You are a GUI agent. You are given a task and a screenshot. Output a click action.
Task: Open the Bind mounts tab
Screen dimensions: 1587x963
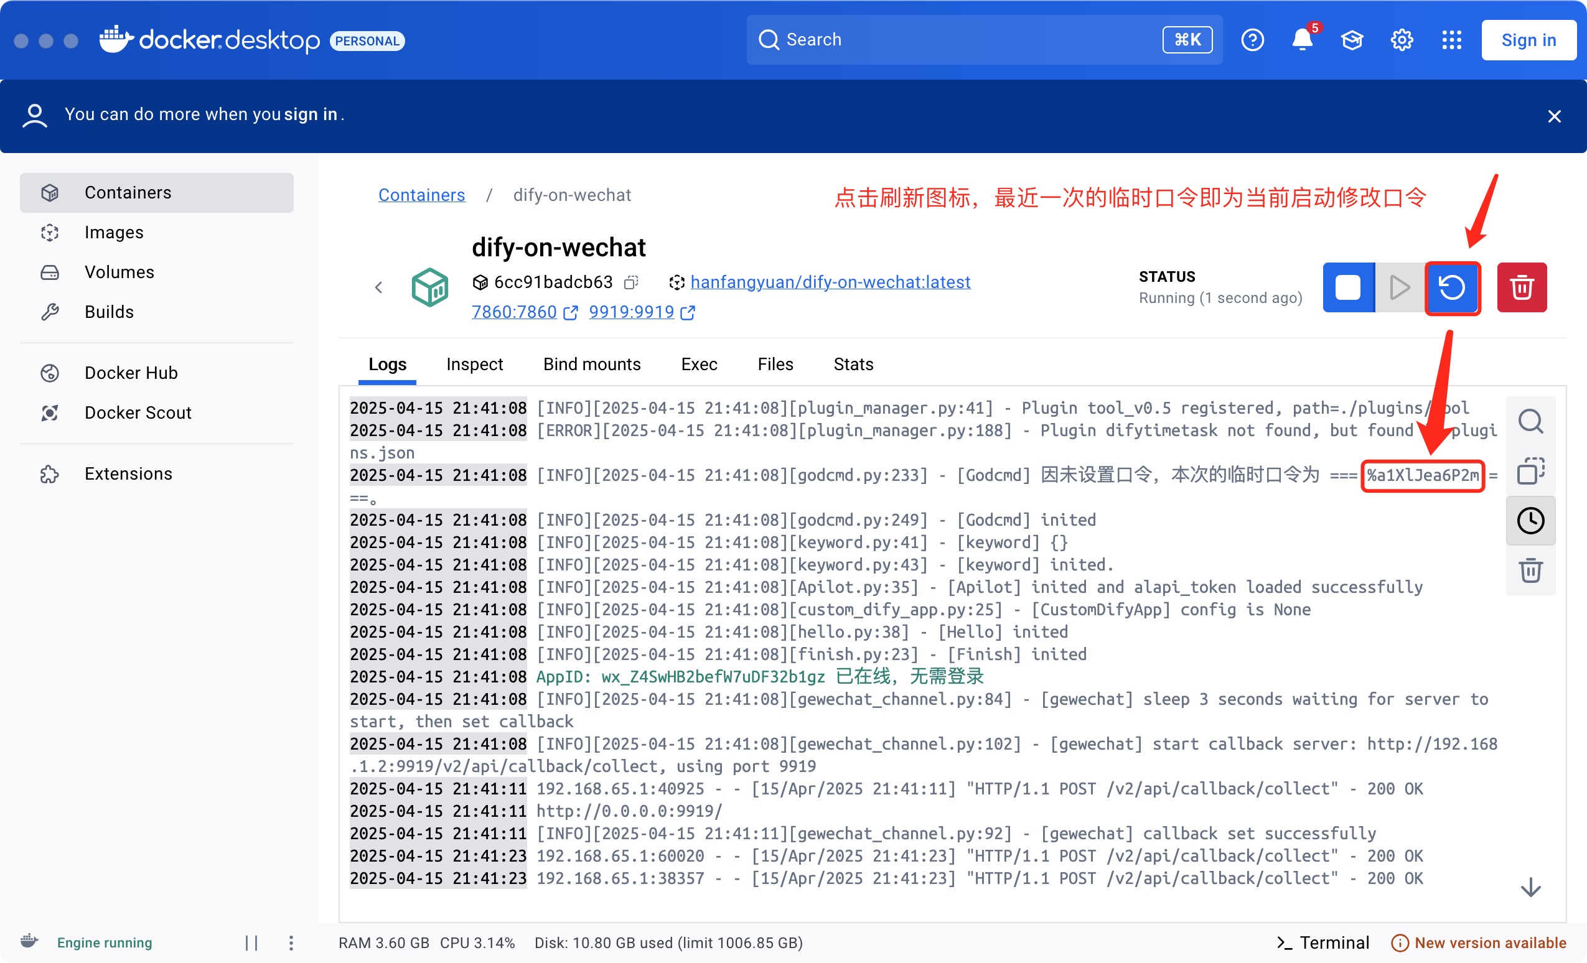(x=591, y=365)
